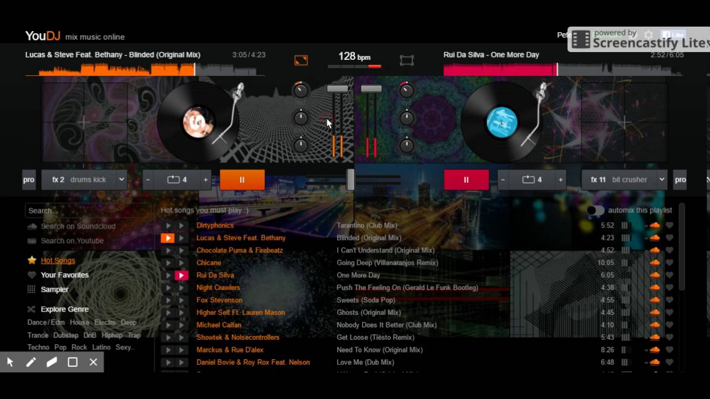
Task: Select the Screencastify eraser tool
Action: 52,362
